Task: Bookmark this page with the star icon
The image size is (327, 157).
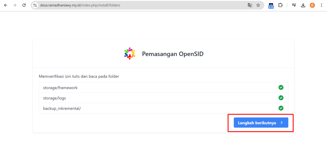Action: coord(258,5)
